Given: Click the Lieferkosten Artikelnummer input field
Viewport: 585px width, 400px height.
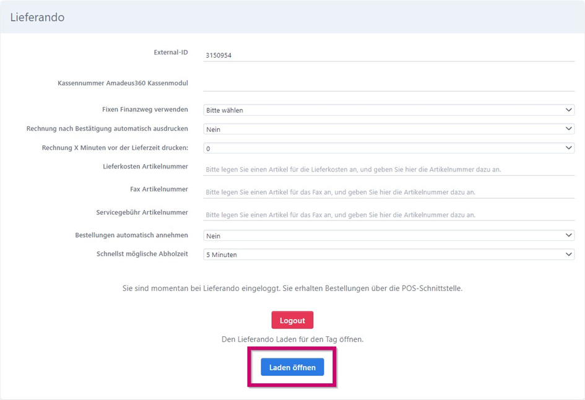Looking at the screenshot, I should tap(389, 170).
